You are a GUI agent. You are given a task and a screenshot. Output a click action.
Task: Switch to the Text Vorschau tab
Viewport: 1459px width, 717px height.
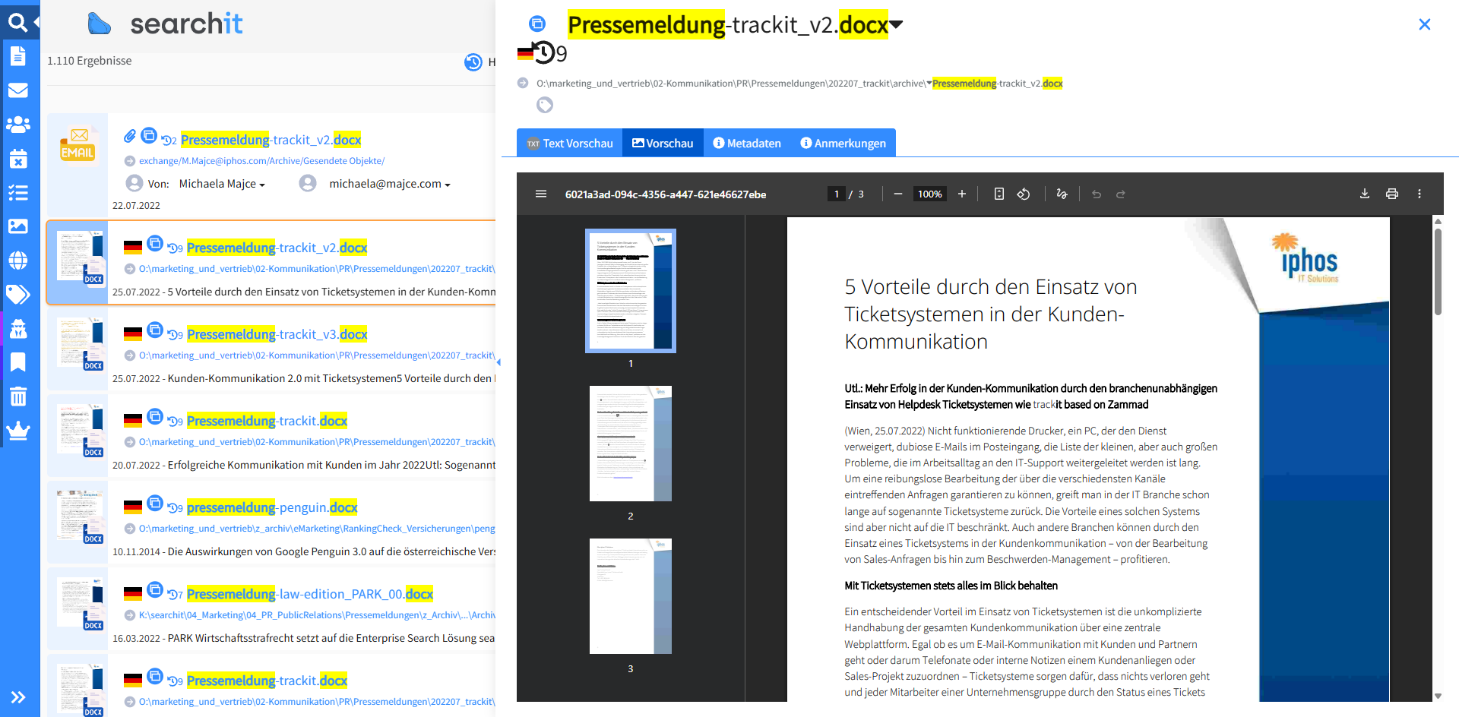[x=570, y=144]
